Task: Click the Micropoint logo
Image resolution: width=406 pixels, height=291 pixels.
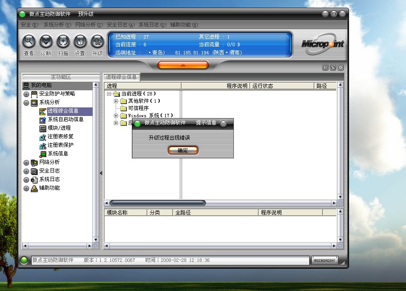Action: pos(322,44)
